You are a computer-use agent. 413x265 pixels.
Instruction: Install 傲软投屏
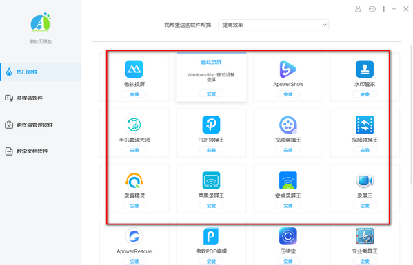coord(134,94)
